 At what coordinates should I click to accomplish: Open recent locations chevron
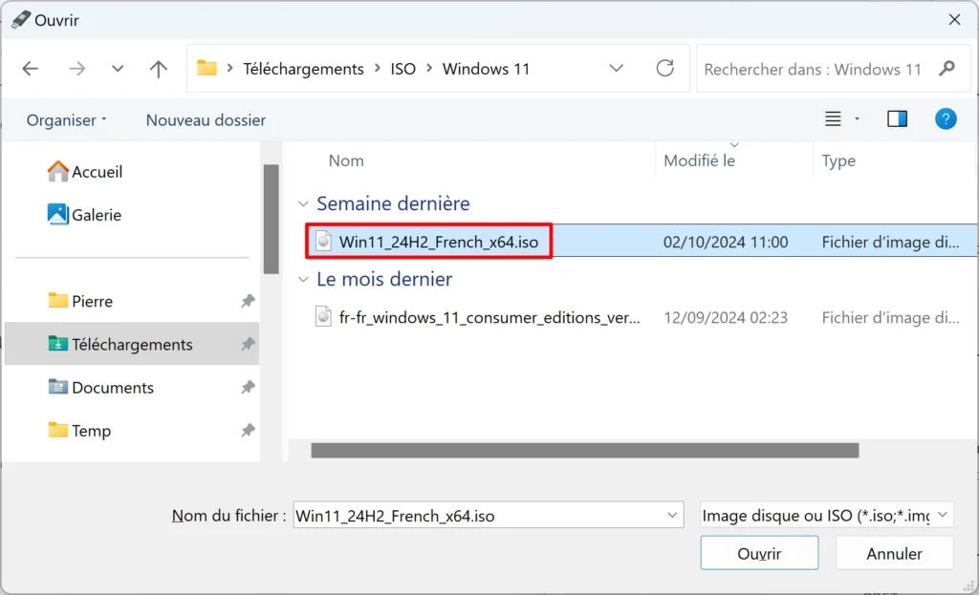(118, 69)
